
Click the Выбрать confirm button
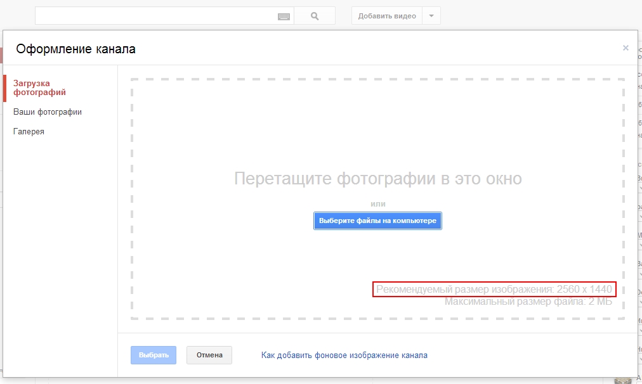click(x=154, y=355)
